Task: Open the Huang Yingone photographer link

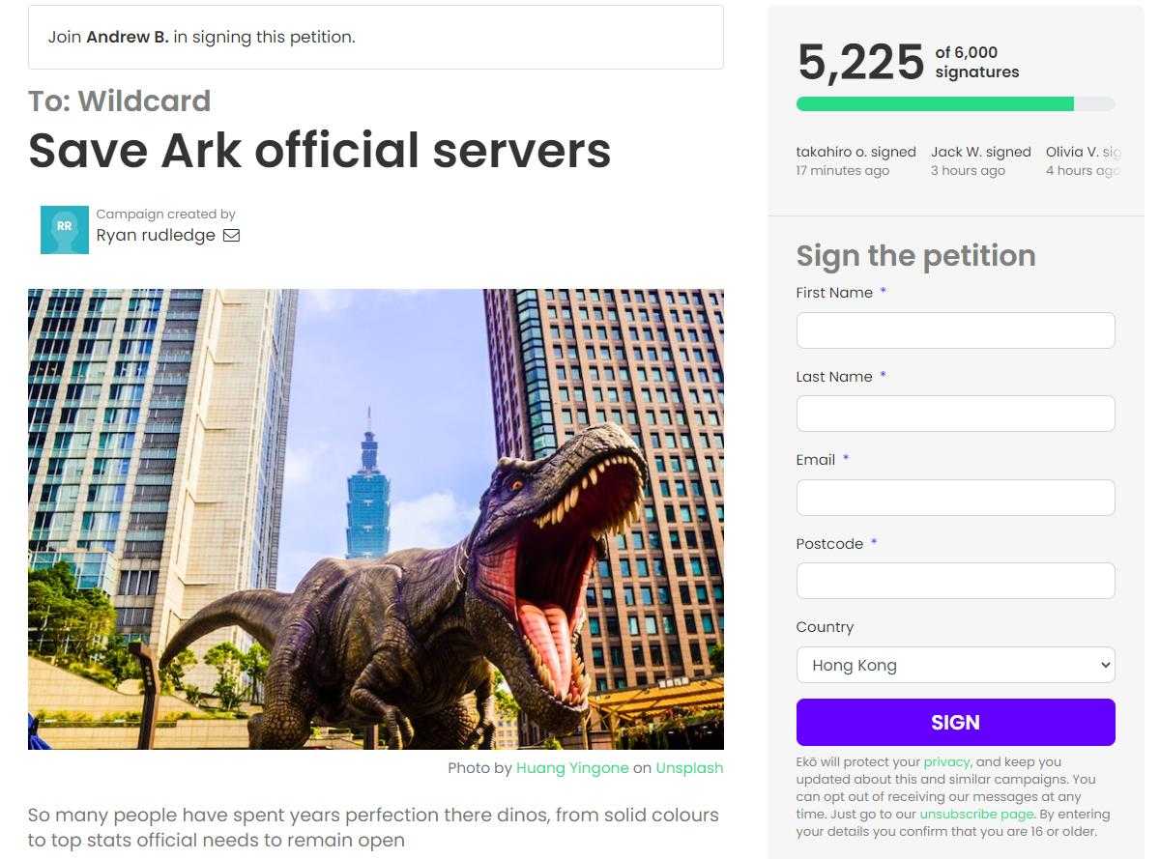Action: pos(572,768)
